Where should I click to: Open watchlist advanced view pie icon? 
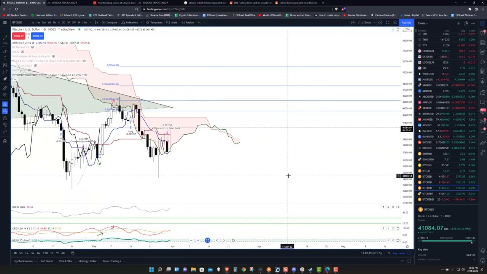[466, 23]
